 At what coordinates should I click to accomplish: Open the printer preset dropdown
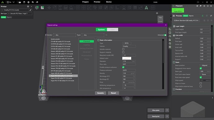tap(15, 10)
